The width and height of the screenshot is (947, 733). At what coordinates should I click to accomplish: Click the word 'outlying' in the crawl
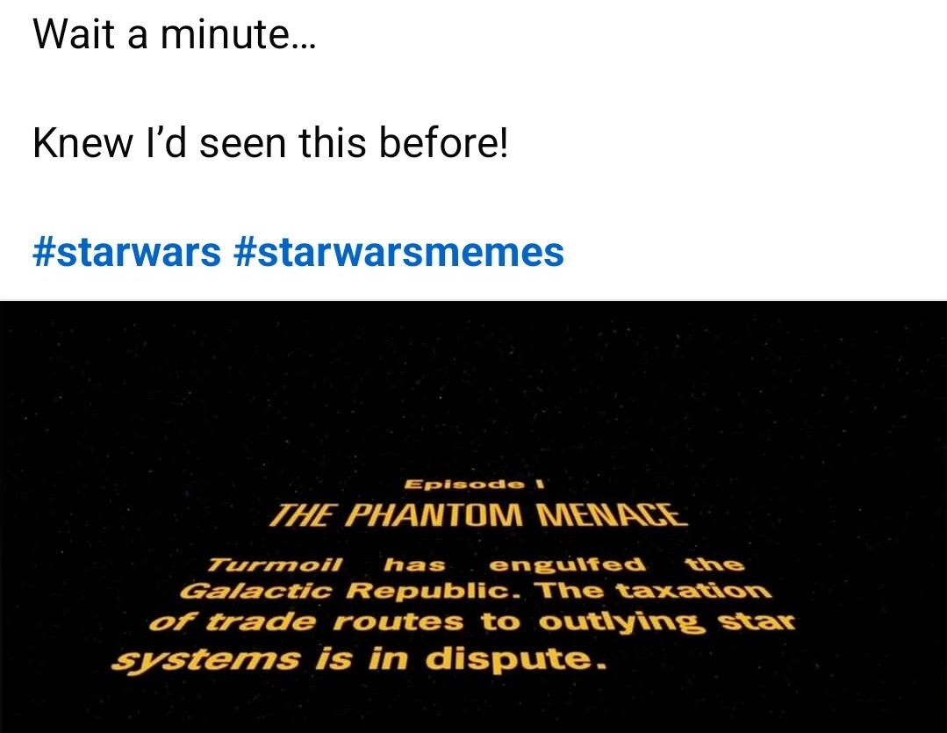coord(622,622)
